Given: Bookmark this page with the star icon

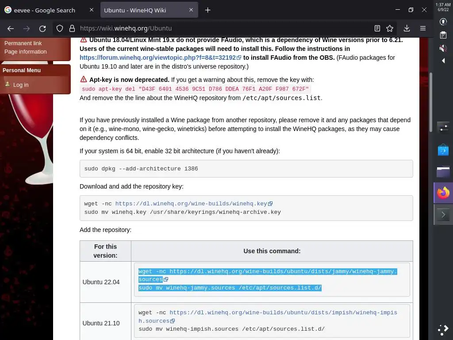Looking at the screenshot, I should click(x=390, y=28).
